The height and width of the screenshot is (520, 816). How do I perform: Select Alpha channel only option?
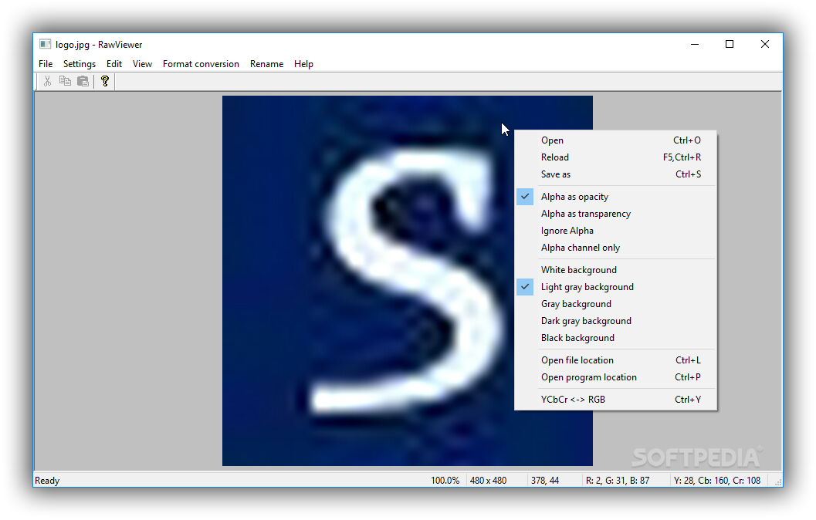click(615, 248)
